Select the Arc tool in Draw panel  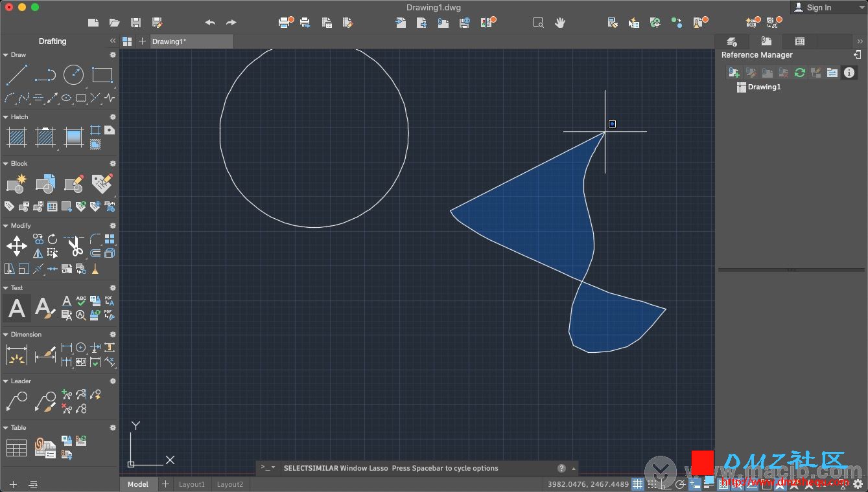coord(9,98)
